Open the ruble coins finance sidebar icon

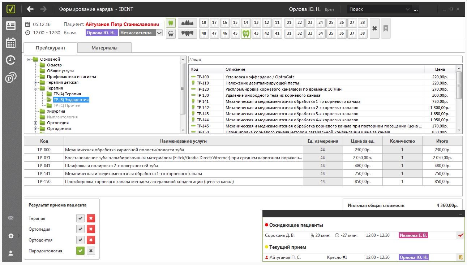pos(11,77)
